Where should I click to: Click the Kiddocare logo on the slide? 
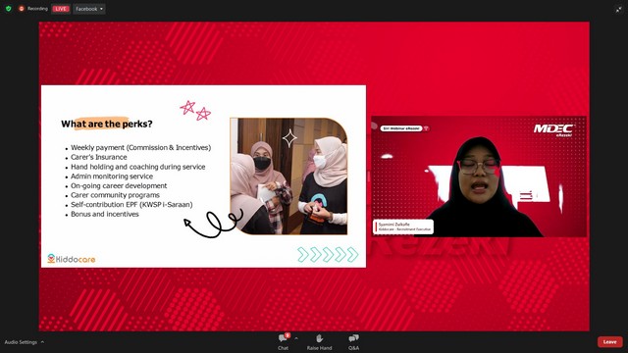72,259
